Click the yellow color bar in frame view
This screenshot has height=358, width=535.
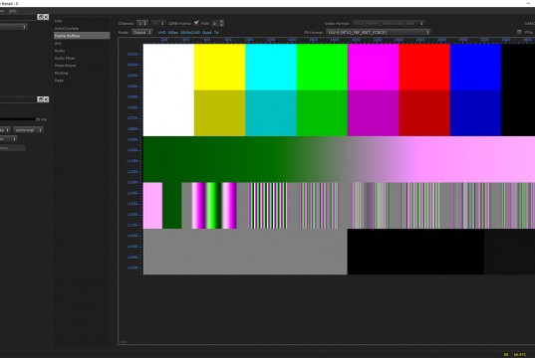click(x=219, y=67)
